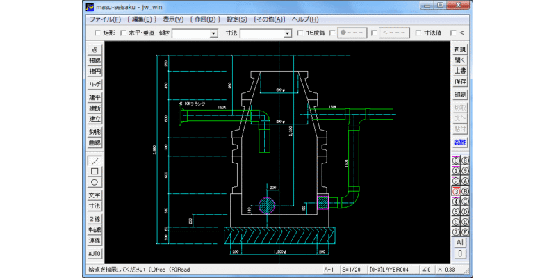Click the 連線 (connected line) button
This screenshot has height=278, width=556.
coord(95,240)
